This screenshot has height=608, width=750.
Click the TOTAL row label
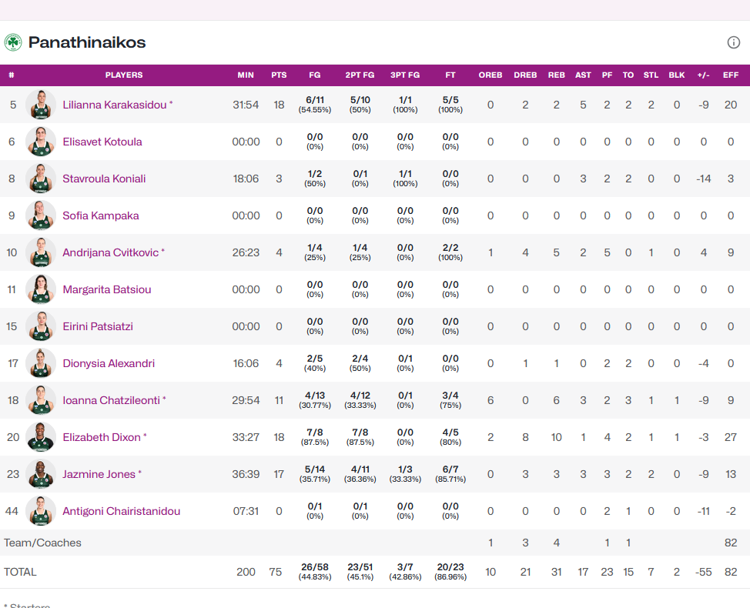pyautogui.click(x=20, y=572)
